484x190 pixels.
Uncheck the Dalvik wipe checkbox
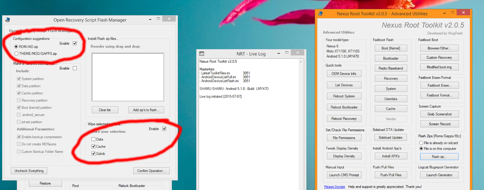point(93,154)
